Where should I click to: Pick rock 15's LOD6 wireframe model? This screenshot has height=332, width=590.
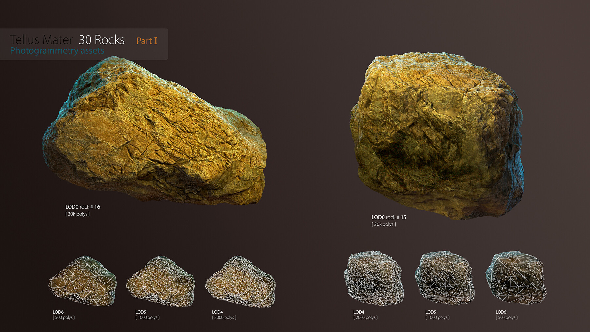pos(516,278)
